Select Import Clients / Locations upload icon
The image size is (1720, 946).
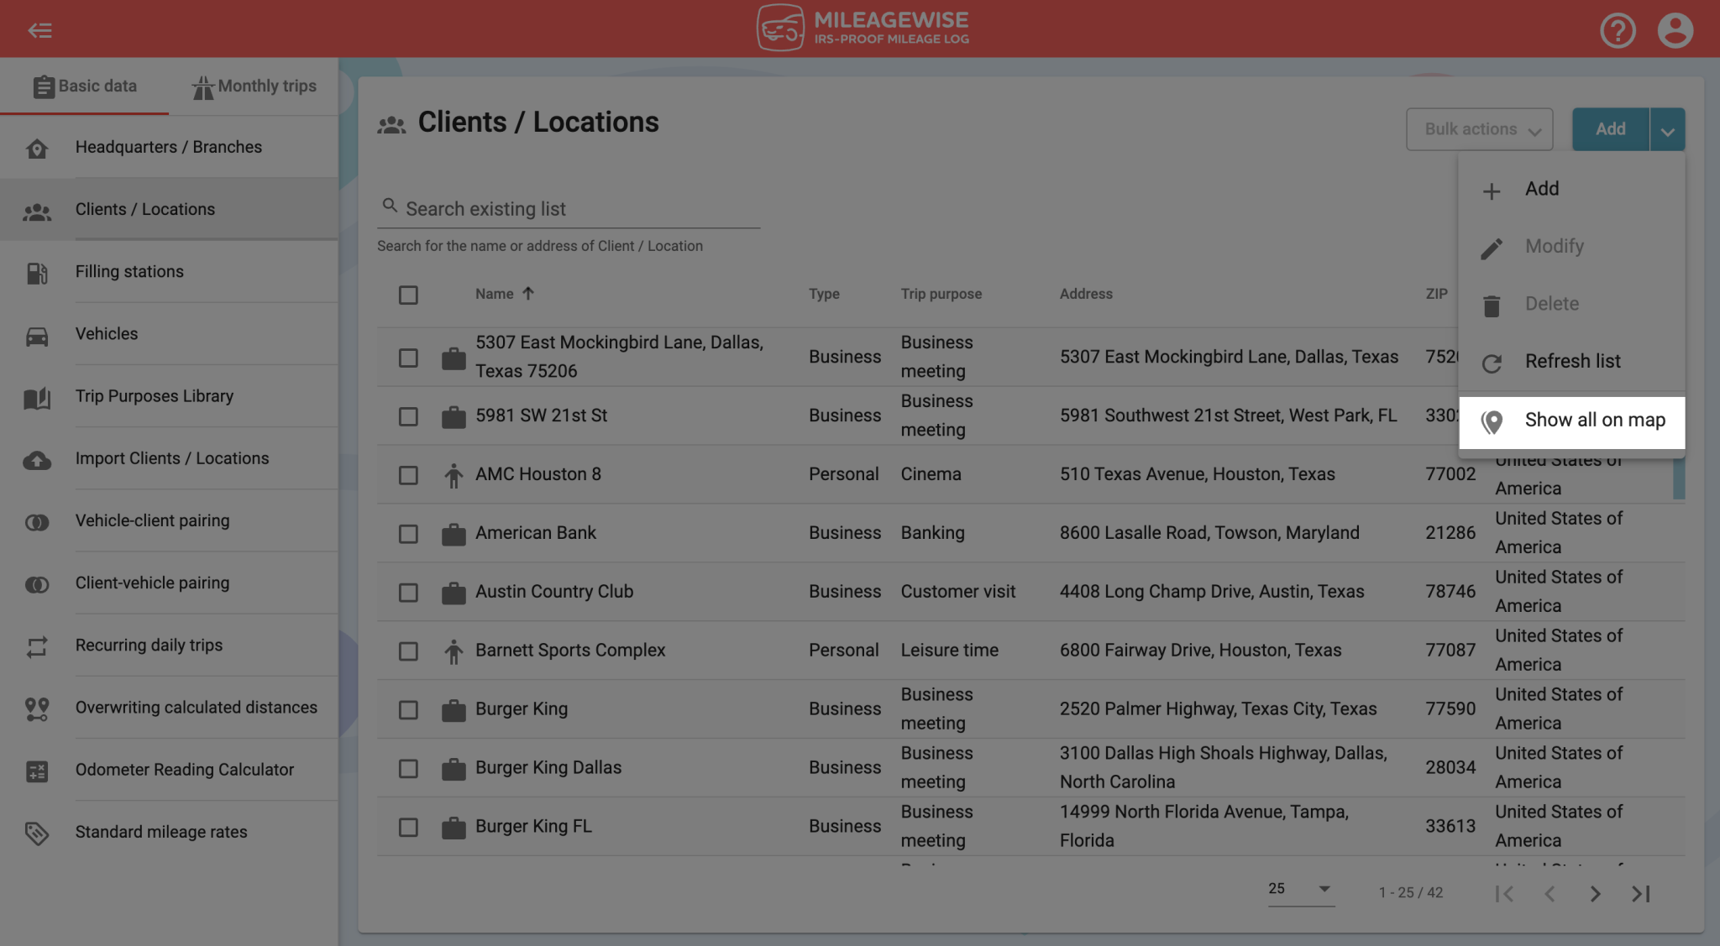coord(37,458)
